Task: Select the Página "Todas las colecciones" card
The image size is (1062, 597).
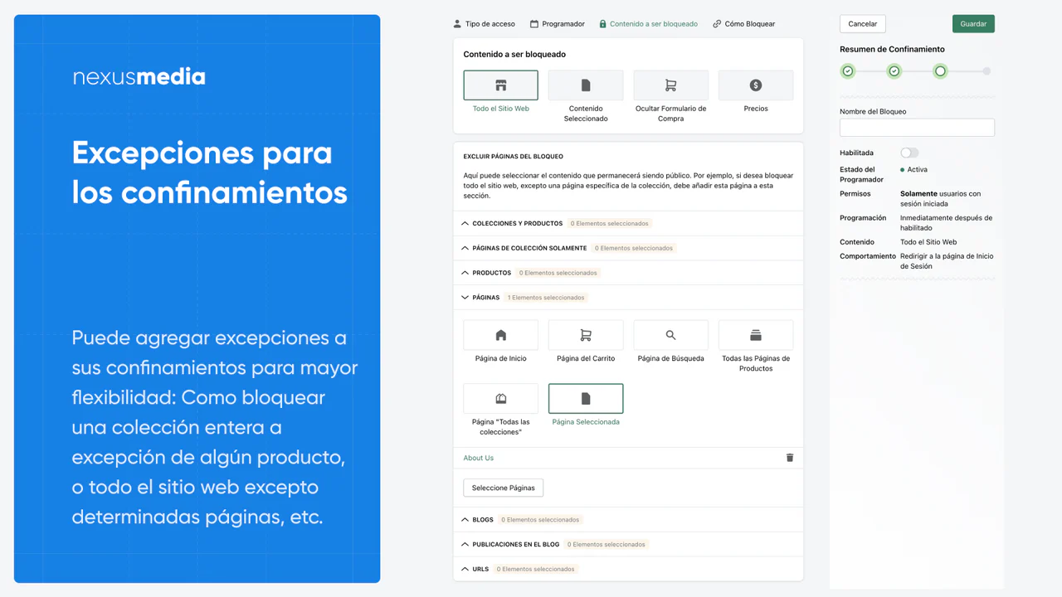Action: (500, 399)
